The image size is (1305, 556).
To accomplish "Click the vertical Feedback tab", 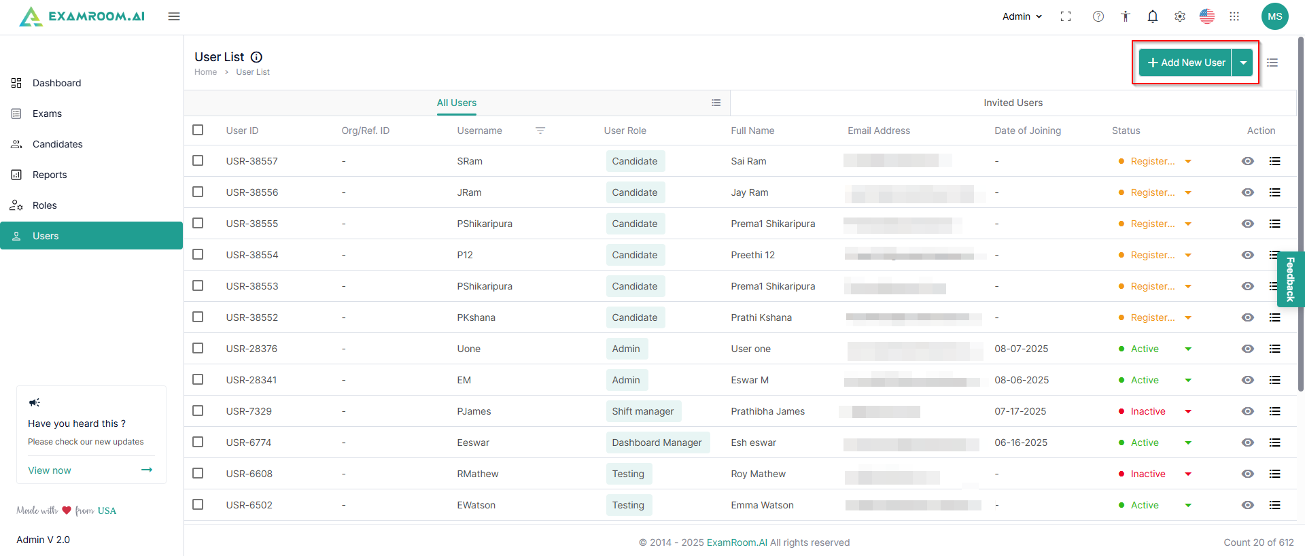I will (x=1291, y=279).
